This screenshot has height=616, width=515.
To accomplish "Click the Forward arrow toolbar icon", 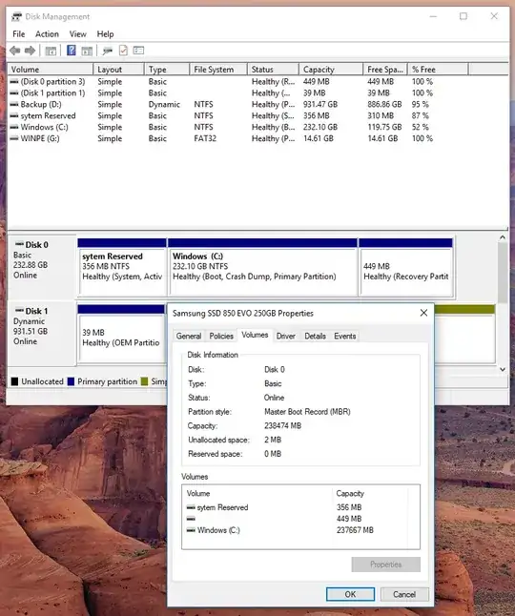I will (x=30, y=51).
